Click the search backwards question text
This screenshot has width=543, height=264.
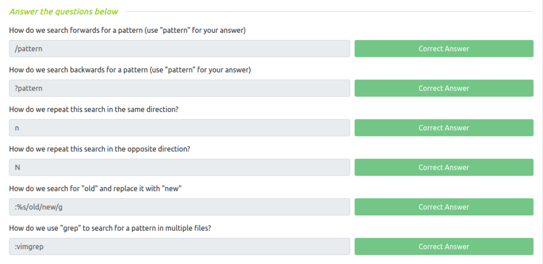click(130, 70)
